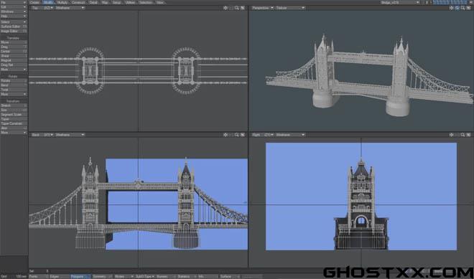Click the zoom icon in Perspective viewport header
The height and width of the screenshot is (279, 474).
point(463,8)
